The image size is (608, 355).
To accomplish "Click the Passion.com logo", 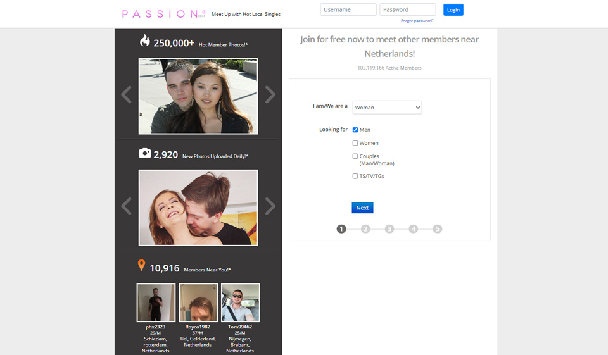I will 164,13.
